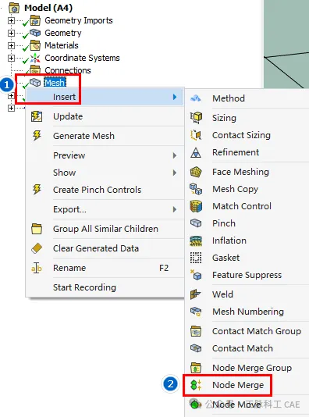Select the Geometry Imports tree item
The width and height of the screenshot is (309, 417).
(x=79, y=20)
